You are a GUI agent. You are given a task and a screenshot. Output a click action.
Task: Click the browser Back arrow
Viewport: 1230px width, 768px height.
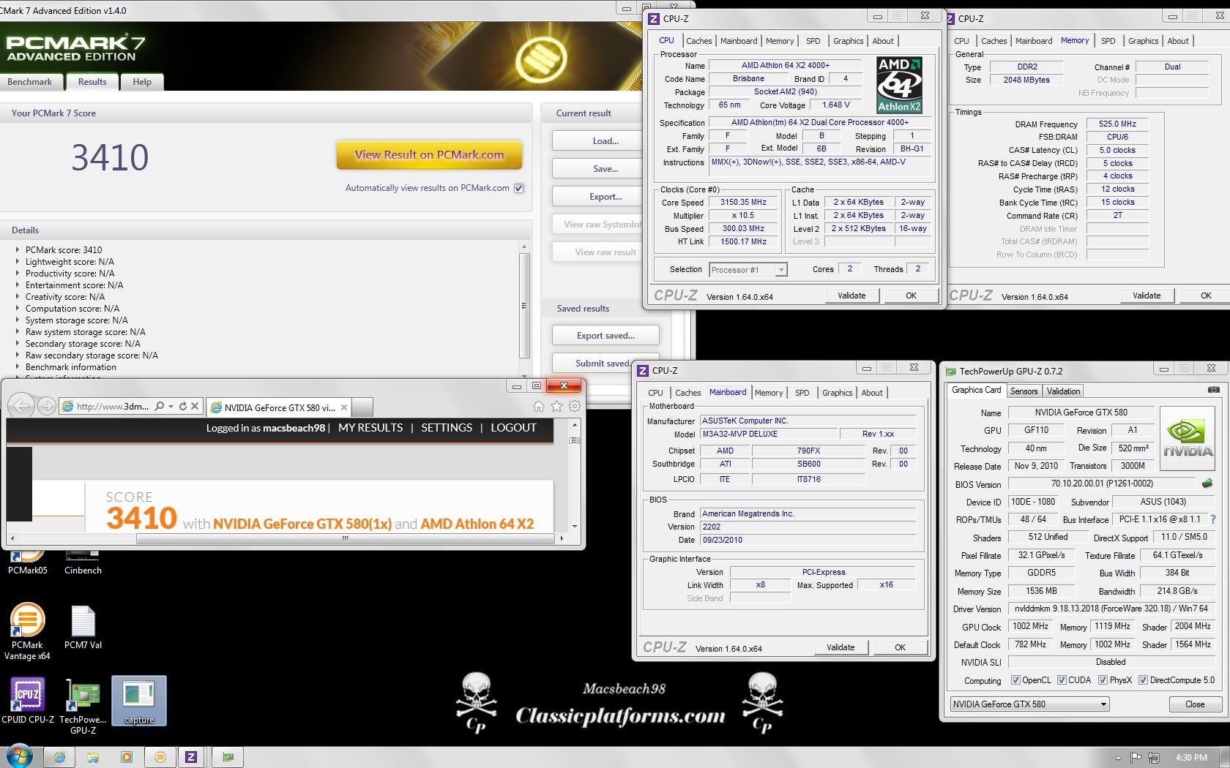click(x=21, y=406)
